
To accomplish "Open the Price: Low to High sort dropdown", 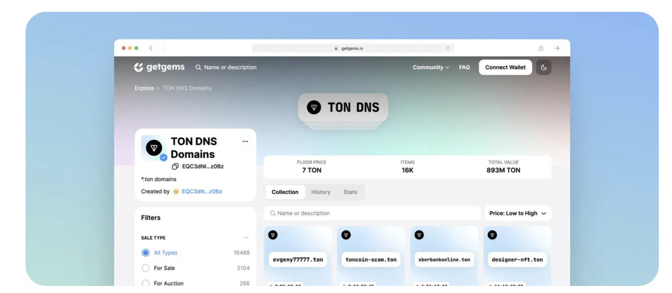I will pyautogui.click(x=518, y=213).
